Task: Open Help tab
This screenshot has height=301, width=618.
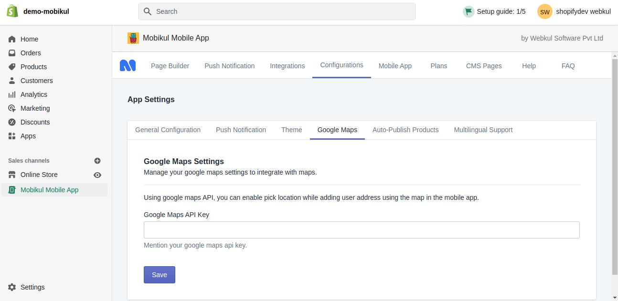Action: pos(529,66)
